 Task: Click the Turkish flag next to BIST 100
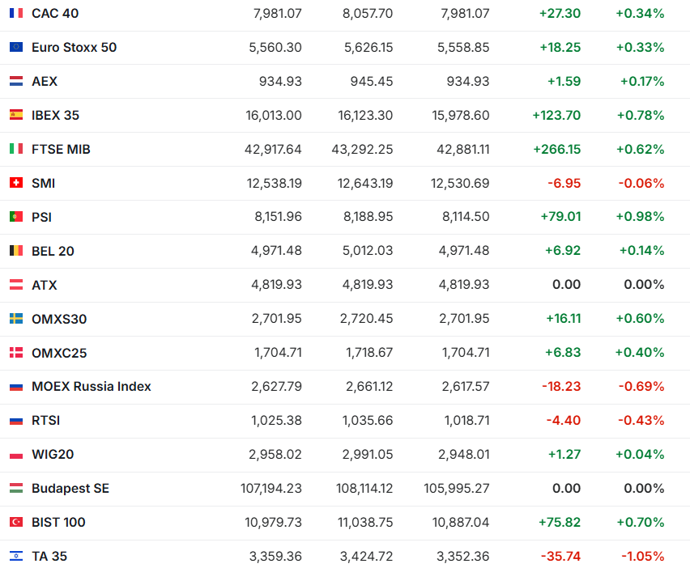tap(16, 522)
